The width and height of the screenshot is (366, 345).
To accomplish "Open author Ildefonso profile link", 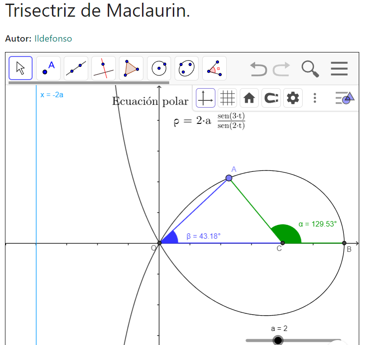I will pyautogui.click(x=53, y=38).
